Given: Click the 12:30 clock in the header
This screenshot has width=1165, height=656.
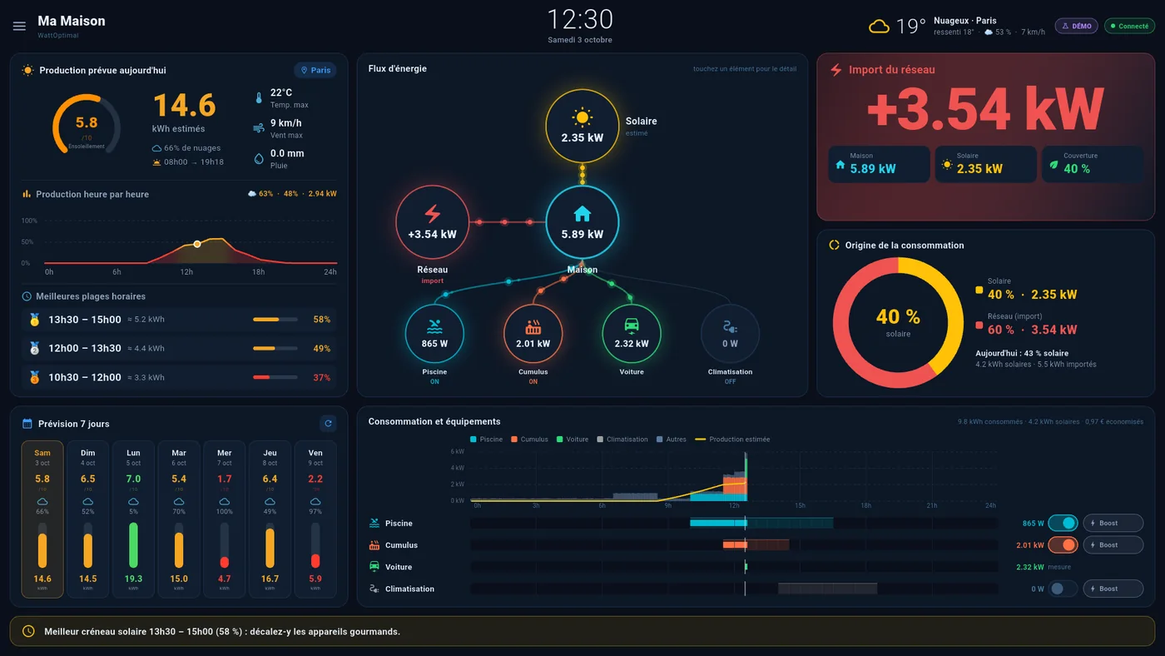Looking at the screenshot, I should point(580,19).
